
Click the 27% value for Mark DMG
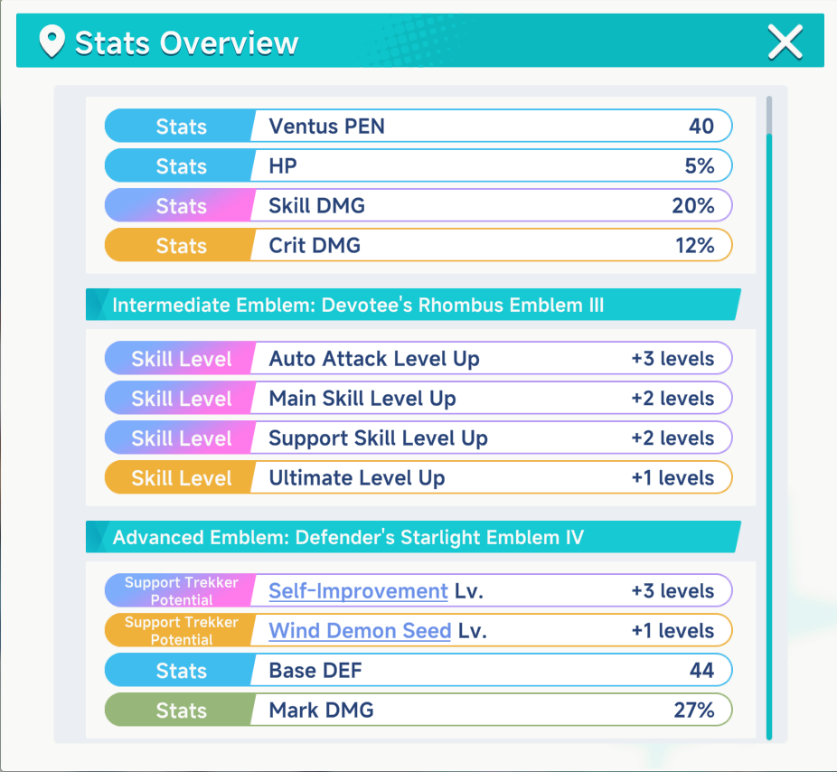(694, 710)
